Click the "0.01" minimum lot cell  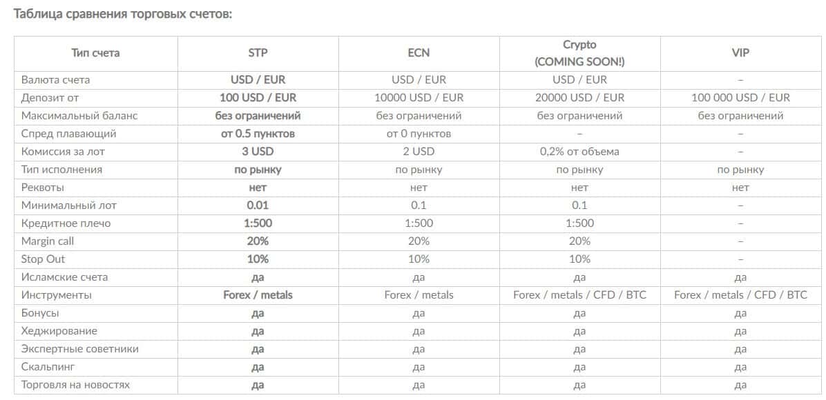pyautogui.click(x=258, y=206)
